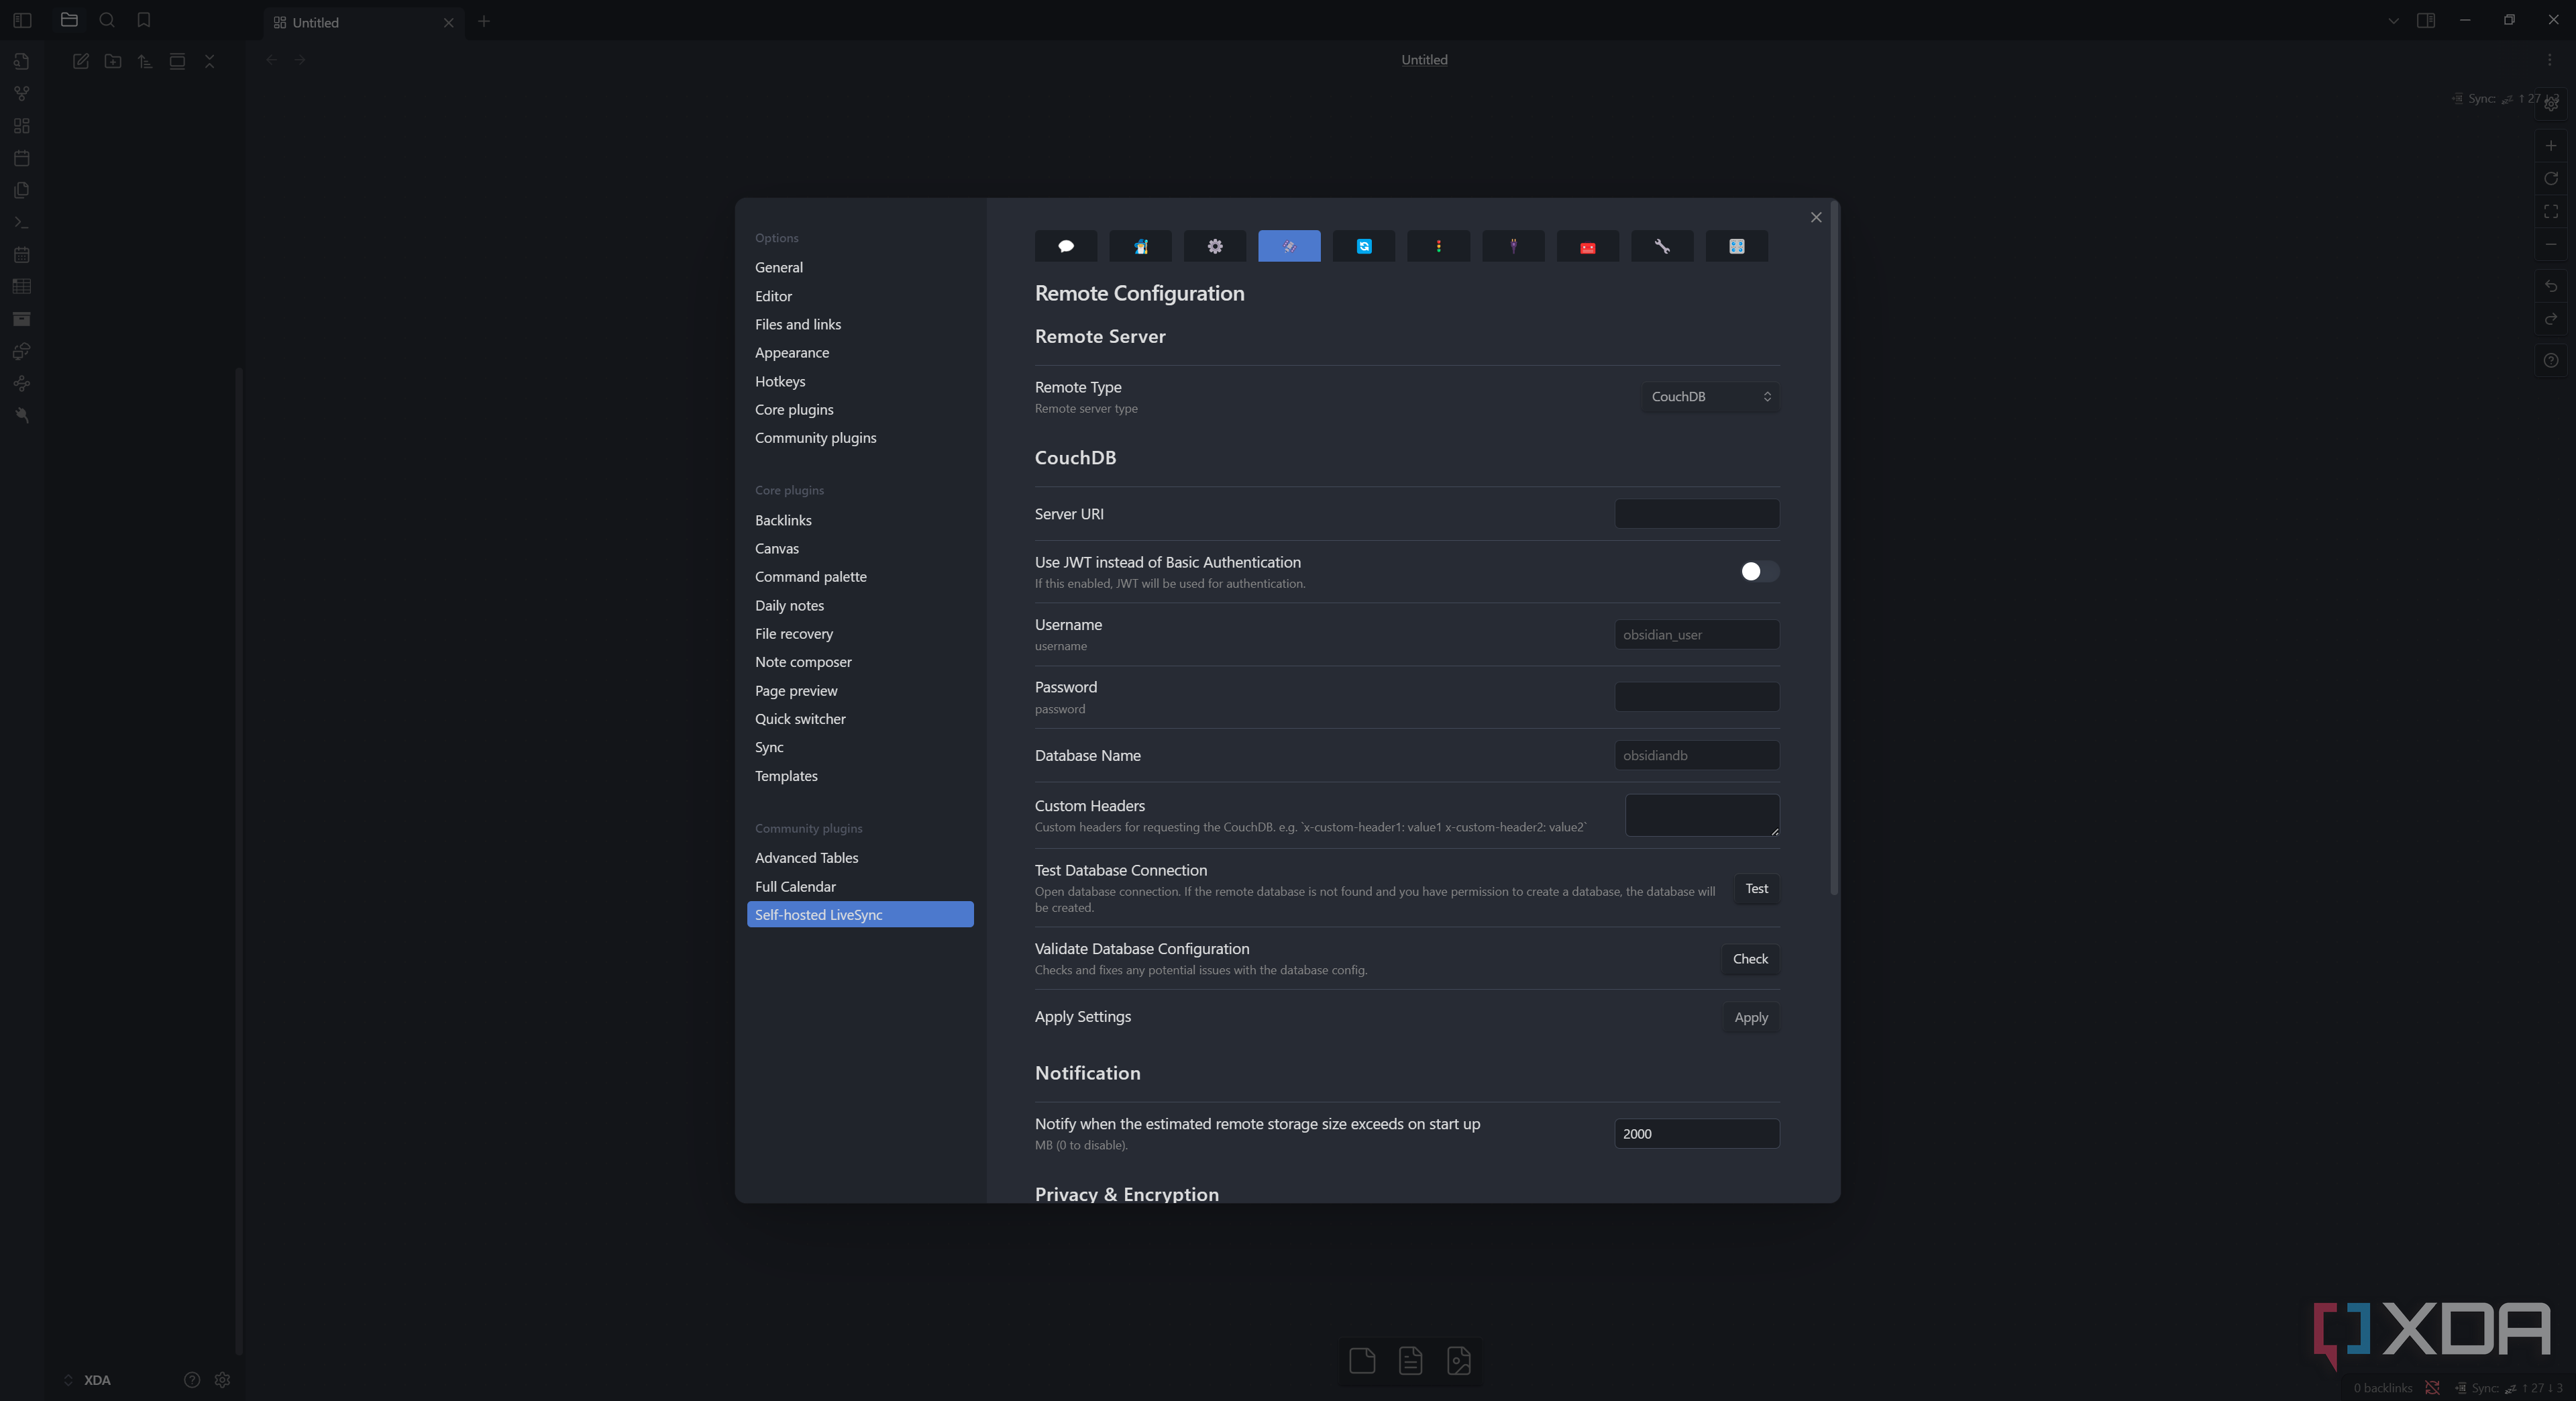Enable Use JWT instead of Basic Authentication

point(1757,572)
